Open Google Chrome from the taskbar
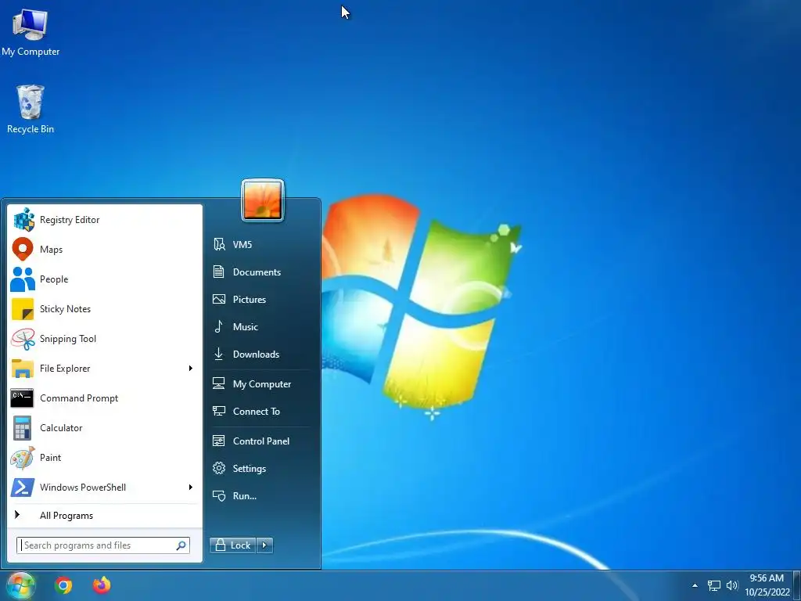Image resolution: width=801 pixels, height=601 pixels. coord(63,585)
